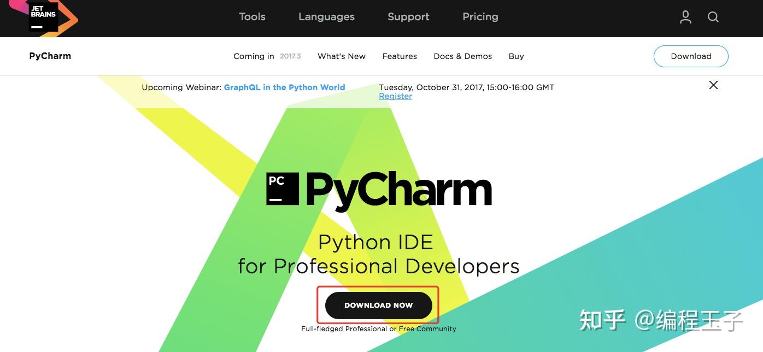Switch to the Features tab
The height and width of the screenshot is (352, 763).
[x=400, y=56]
